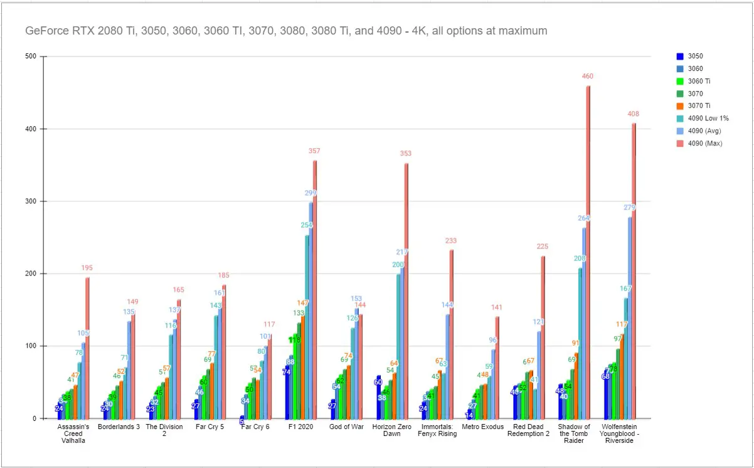This screenshot has height=468, width=754.
Task: Click the 279 data label
Action: (629, 208)
